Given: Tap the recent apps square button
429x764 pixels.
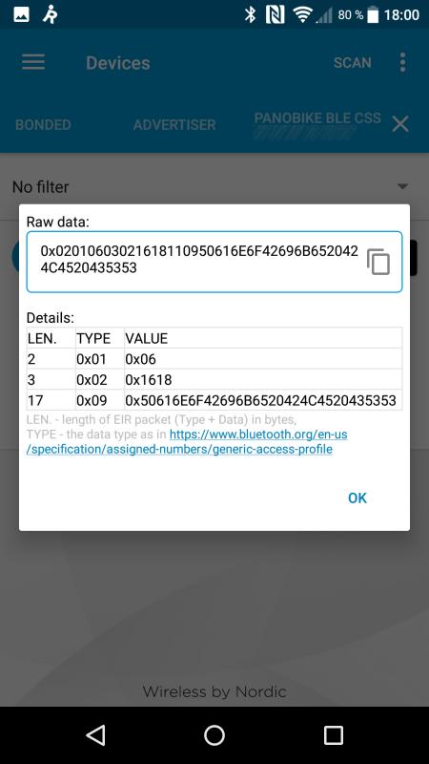Looking at the screenshot, I should coord(333,734).
